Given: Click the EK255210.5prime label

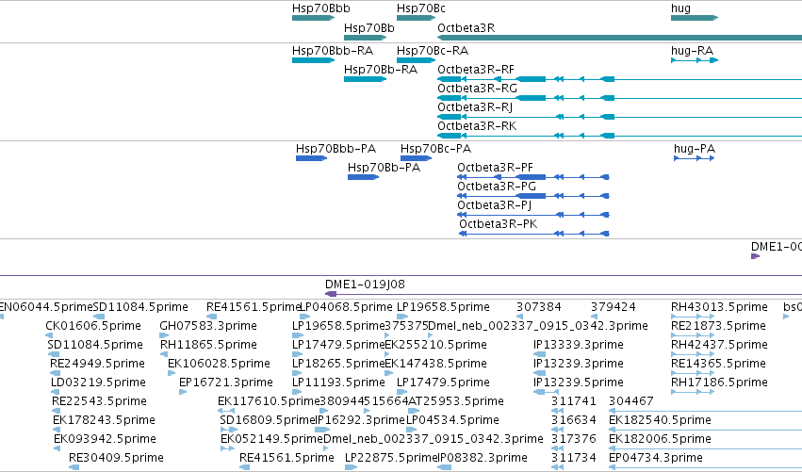Looking at the screenshot, I should click(x=435, y=345).
